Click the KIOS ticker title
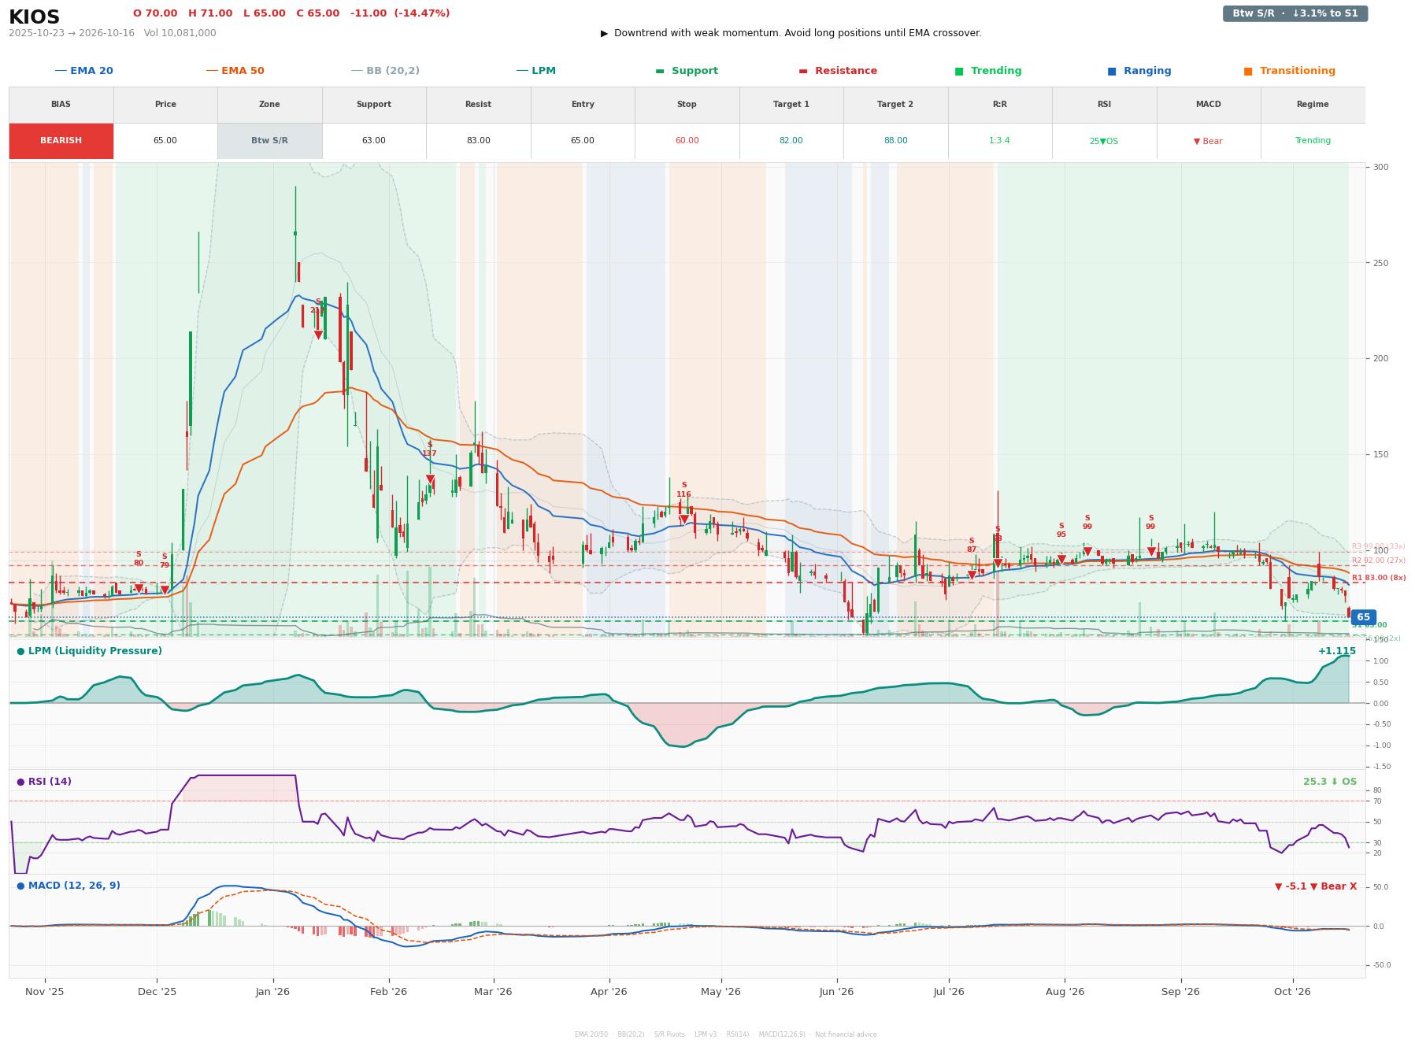This screenshot has height=1047, width=1415. 34,17
